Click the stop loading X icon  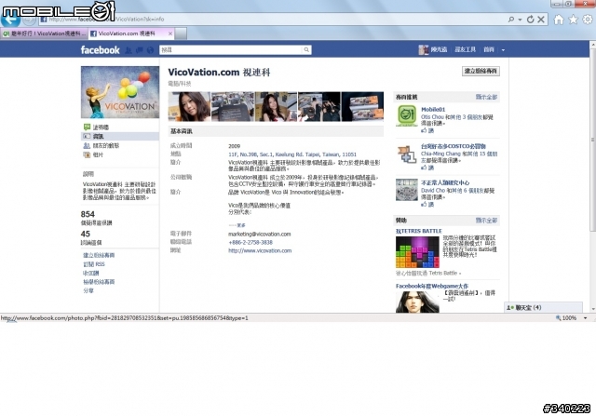coord(541,20)
